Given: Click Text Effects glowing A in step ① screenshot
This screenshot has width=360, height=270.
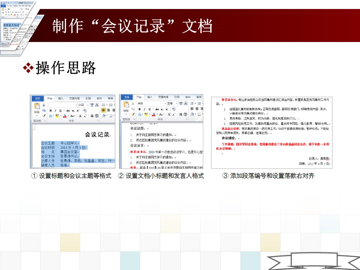Looking at the screenshot, I should [x=51, y=116].
